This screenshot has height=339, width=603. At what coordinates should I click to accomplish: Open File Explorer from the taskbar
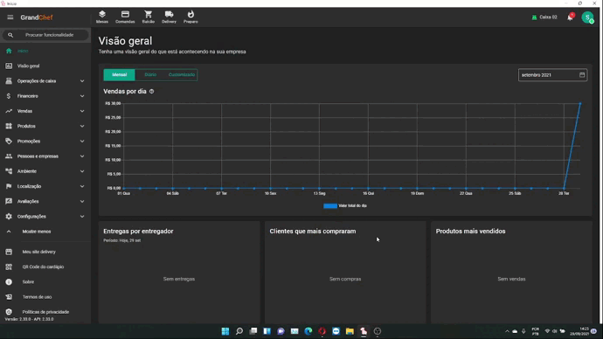[350, 331]
